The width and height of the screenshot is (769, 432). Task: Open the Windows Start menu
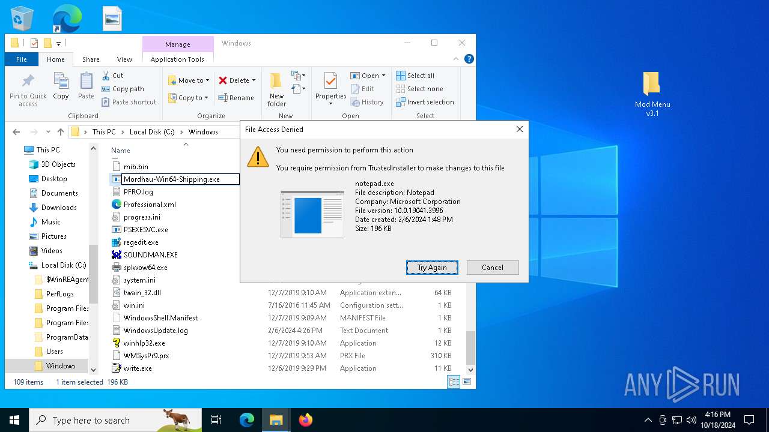(14, 420)
